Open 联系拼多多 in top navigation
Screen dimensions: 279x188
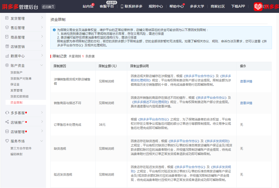click(x=134, y=6)
